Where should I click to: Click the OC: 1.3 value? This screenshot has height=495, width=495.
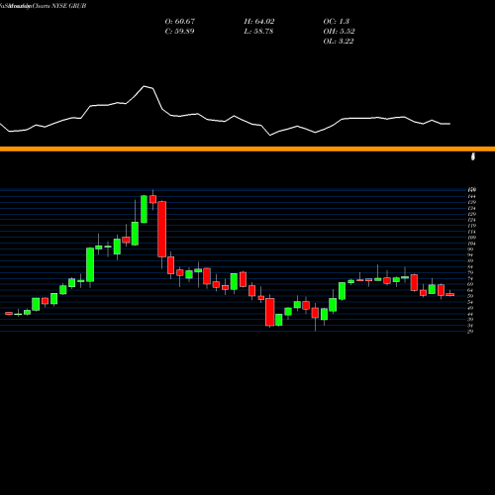click(337, 22)
